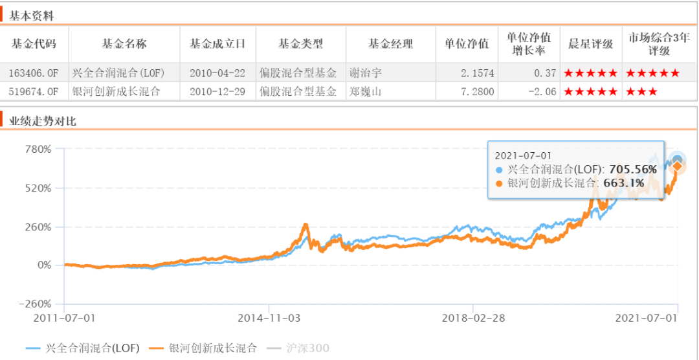
Task: Click tooltip value 705.56%
Action: click(633, 170)
